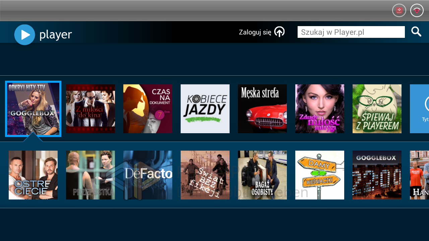The image size is (429, 241).
Task: Select the Bagaż osobisty thumbnail
Action: point(262,175)
